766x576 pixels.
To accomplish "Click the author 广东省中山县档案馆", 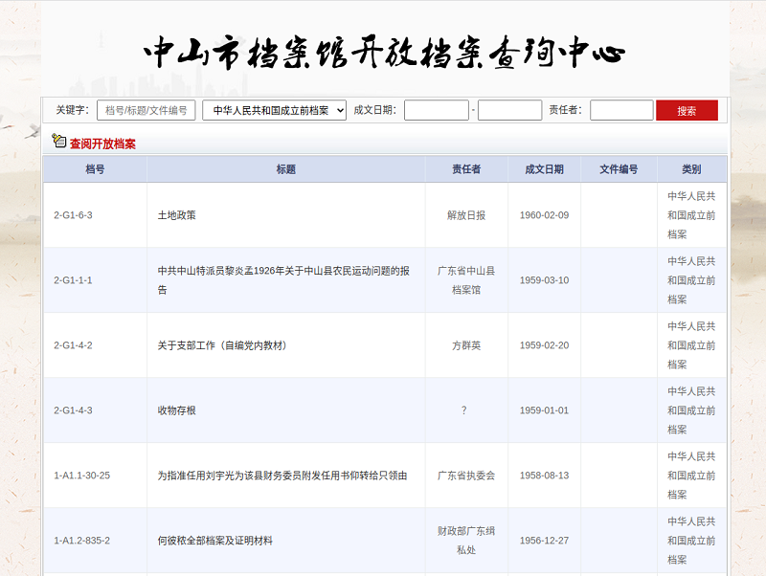I will (x=466, y=280).
